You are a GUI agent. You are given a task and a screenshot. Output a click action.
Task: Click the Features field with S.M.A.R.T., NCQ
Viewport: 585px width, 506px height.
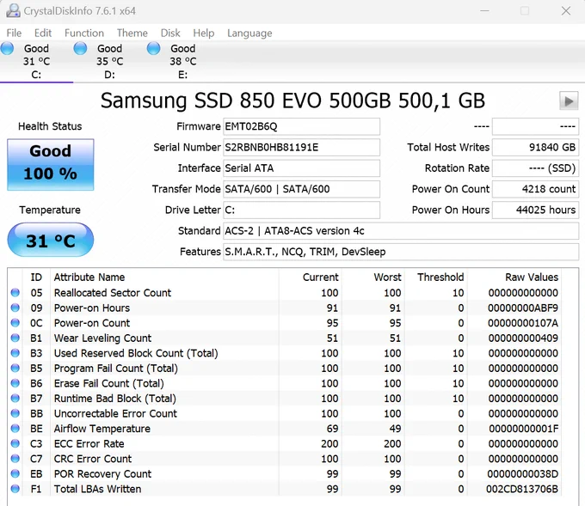tap(401, 252)
